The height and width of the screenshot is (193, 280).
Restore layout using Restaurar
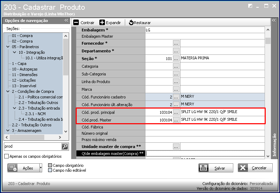tap(140, 23)
